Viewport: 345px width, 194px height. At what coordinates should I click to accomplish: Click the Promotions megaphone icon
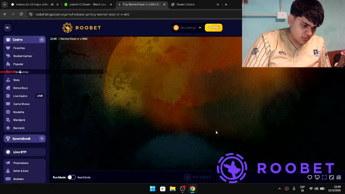8,163
